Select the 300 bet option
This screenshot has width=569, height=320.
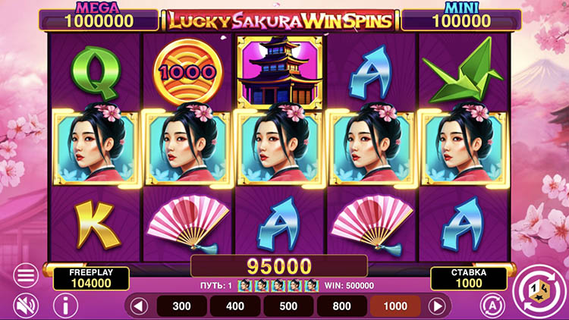pyautogui.click(x=181, y=306)
